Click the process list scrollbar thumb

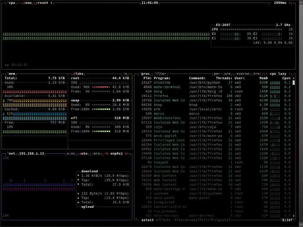coord(294,83)
